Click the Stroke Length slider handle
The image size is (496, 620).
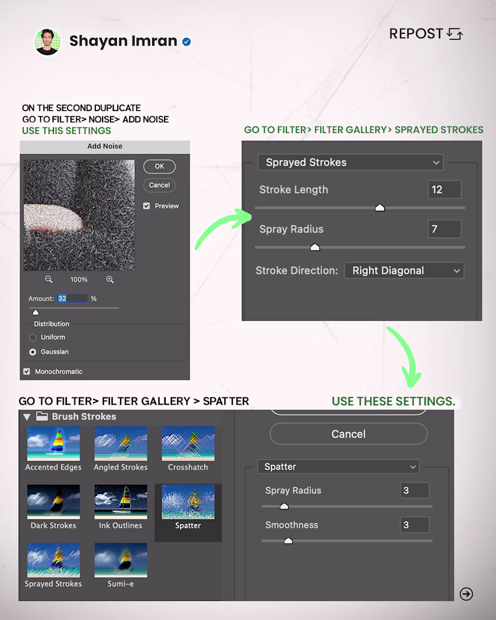click(380, 207)
